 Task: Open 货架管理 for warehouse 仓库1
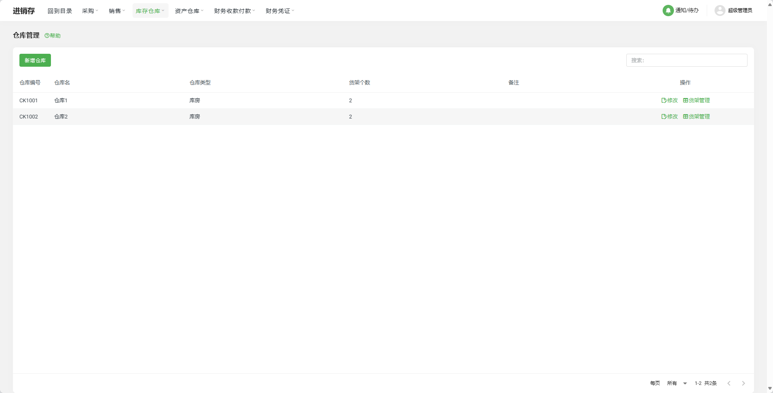pyautogui.click(x=696, y=100)
